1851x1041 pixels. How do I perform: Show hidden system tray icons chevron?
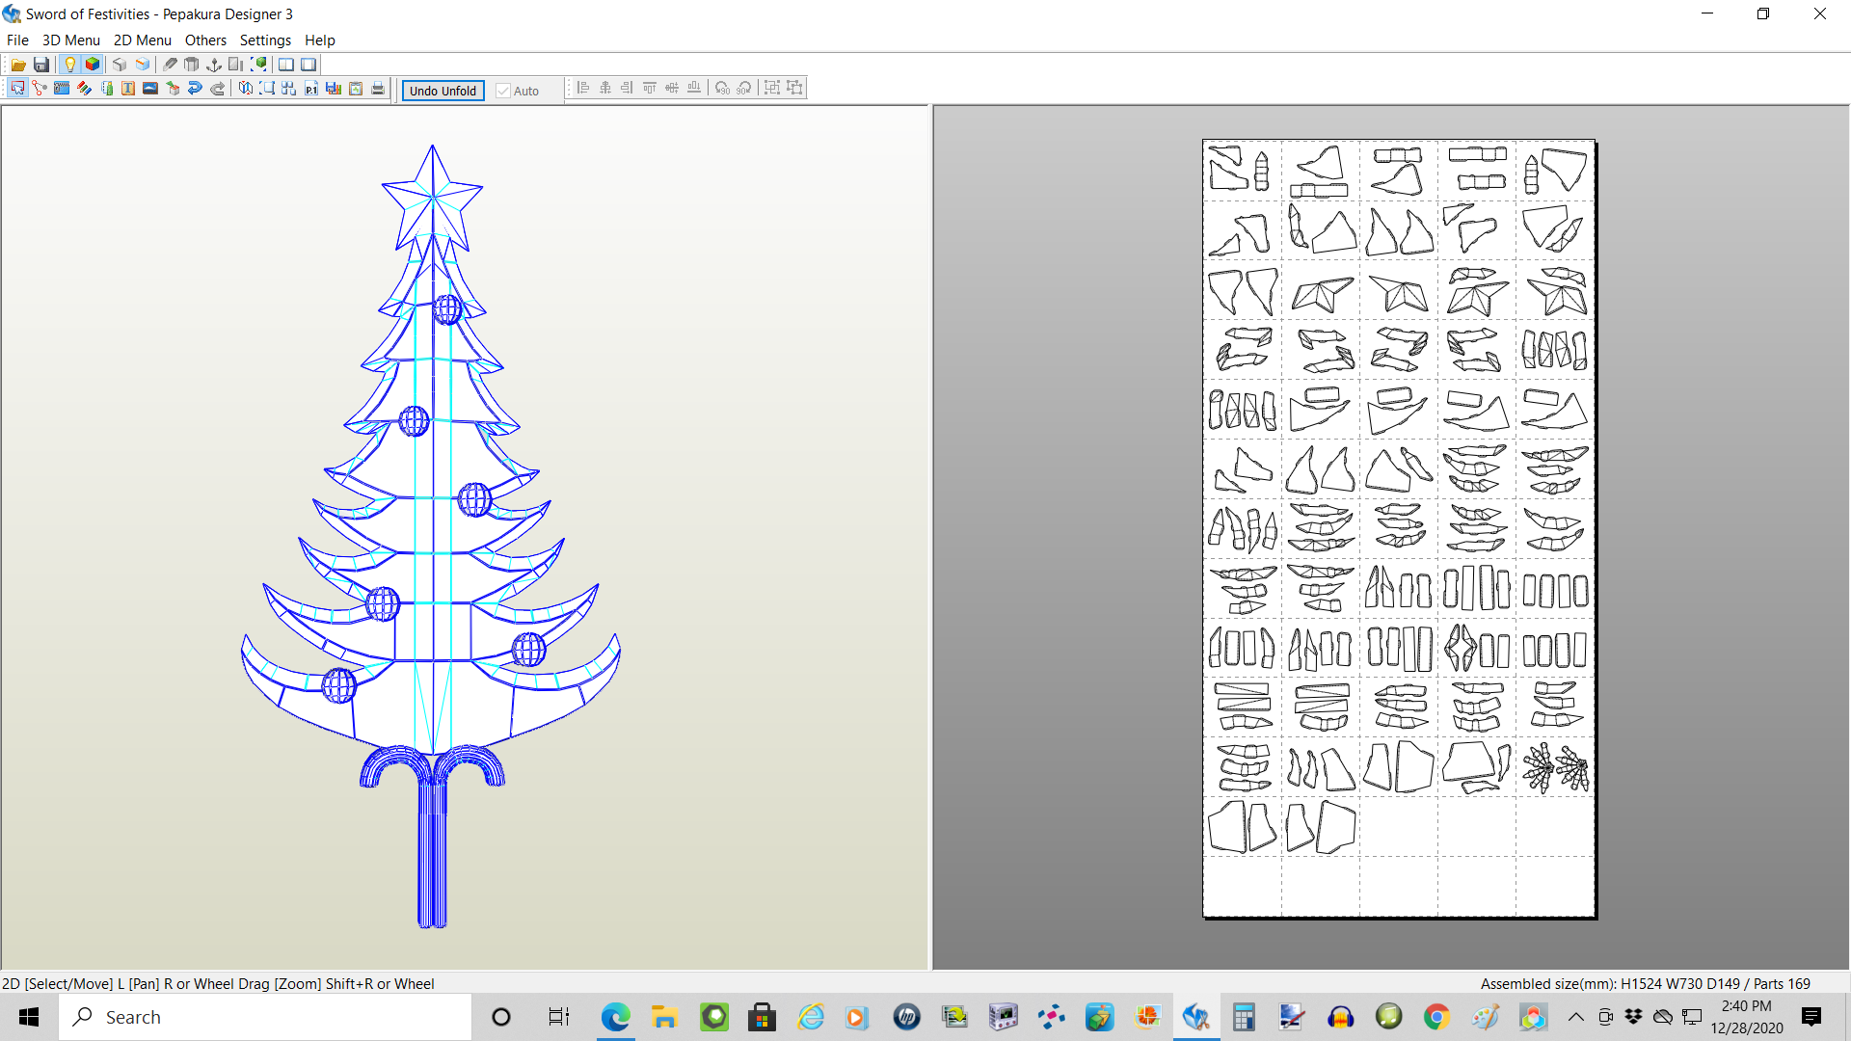click(x=1575, y=1017)
